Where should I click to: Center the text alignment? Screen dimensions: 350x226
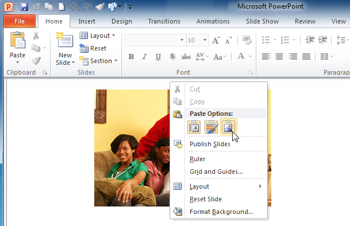tap(279, 56)
